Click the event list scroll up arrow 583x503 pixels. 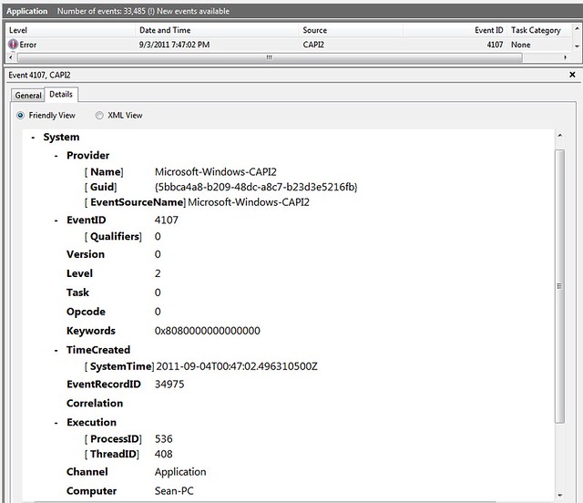point(577,28)
